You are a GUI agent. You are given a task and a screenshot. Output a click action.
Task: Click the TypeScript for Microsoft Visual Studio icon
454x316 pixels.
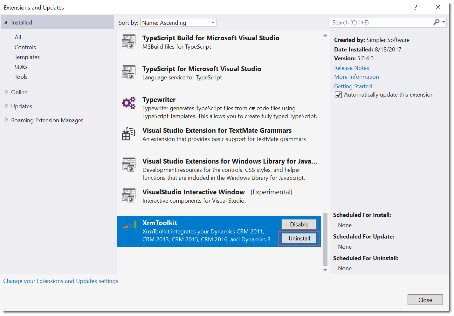[128, 72]
